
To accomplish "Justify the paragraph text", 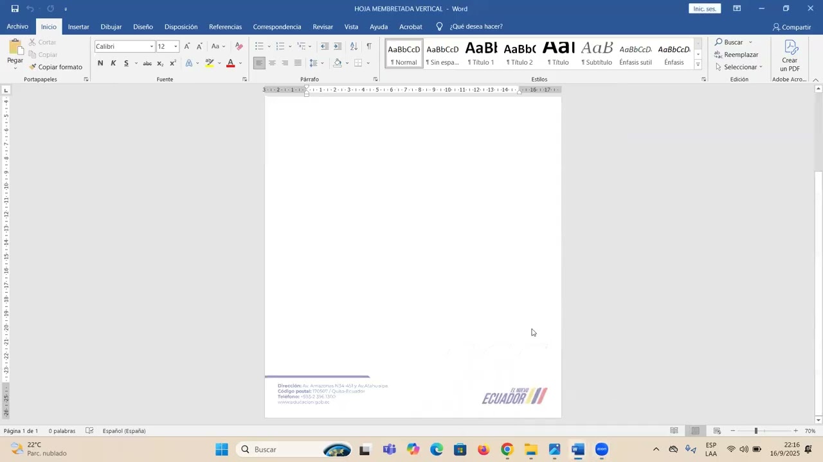I will coord(298,63).
